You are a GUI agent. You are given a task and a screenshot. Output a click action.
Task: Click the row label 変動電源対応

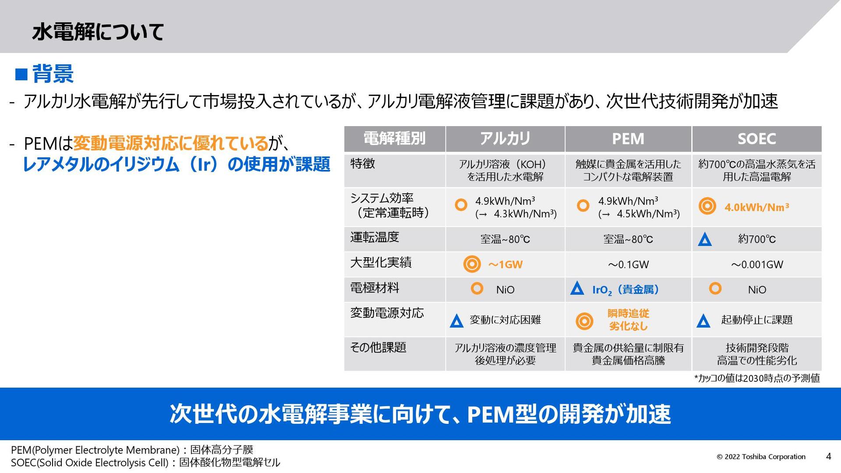click(x=387, y=313)
